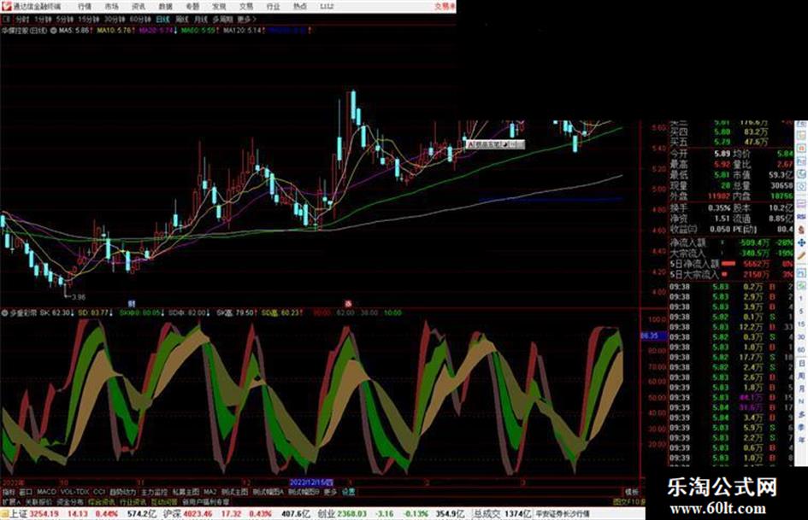
Task: Open the 互动问答 tab
Action: point(164,502)
